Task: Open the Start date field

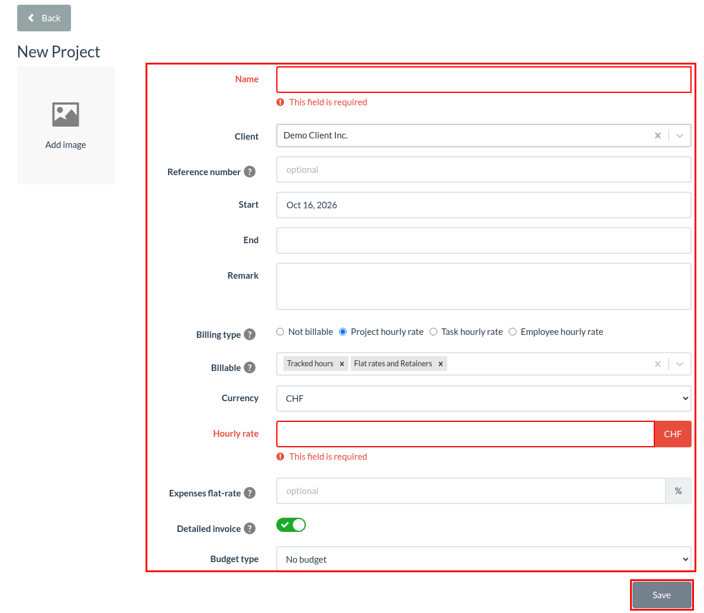Action: coord(483,205)
